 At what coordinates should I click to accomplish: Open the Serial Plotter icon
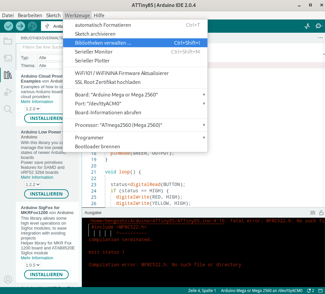[x=307, y=26]
